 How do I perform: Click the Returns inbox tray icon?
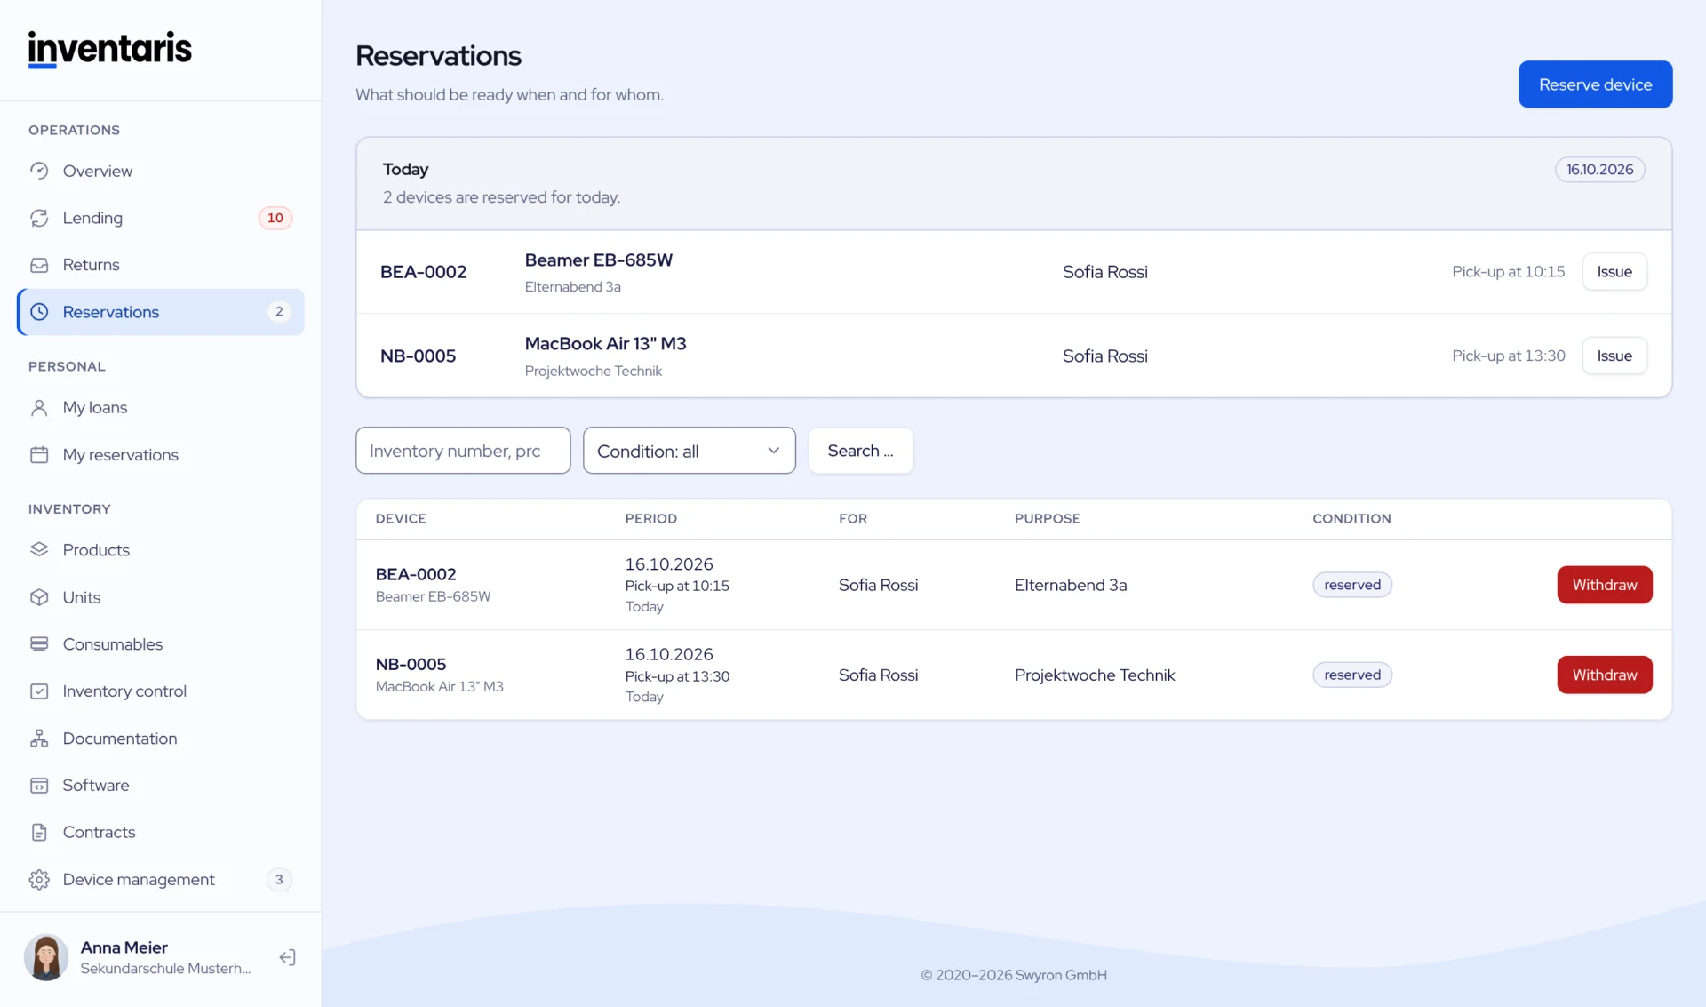[x=39, y=265]
